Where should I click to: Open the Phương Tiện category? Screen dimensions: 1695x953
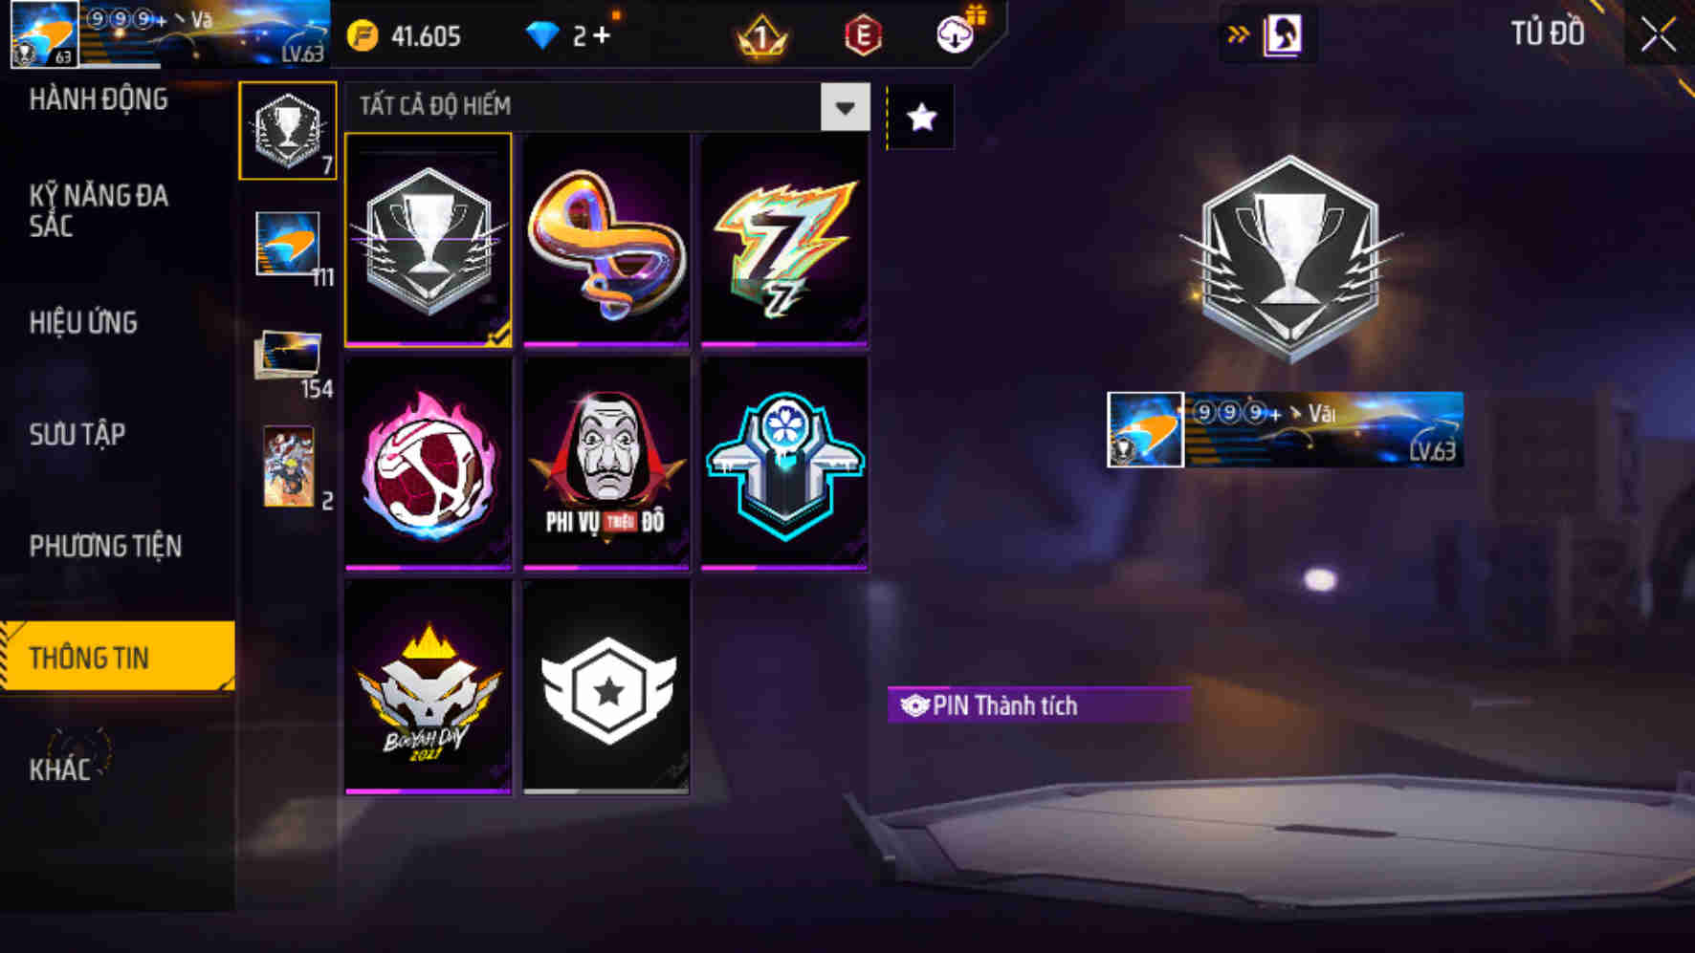tap(105, 547)
